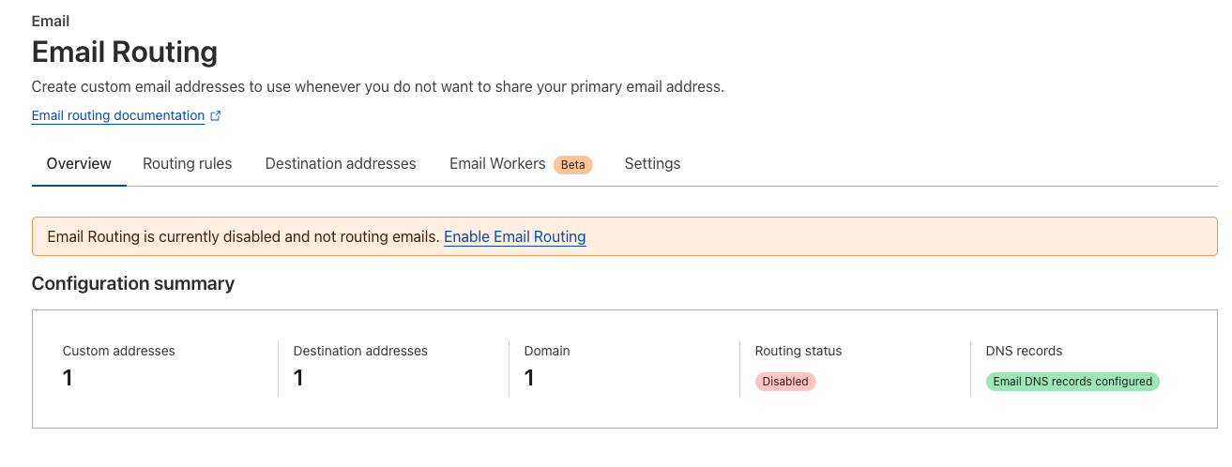Go to the Destination addresses tab
The width and height of the screenshot is (1232, 467).
click(x=341, y=163)
